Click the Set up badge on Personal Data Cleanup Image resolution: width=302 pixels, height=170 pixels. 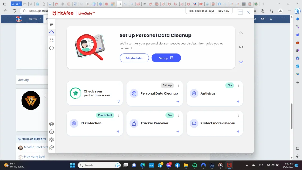[167, 85]
